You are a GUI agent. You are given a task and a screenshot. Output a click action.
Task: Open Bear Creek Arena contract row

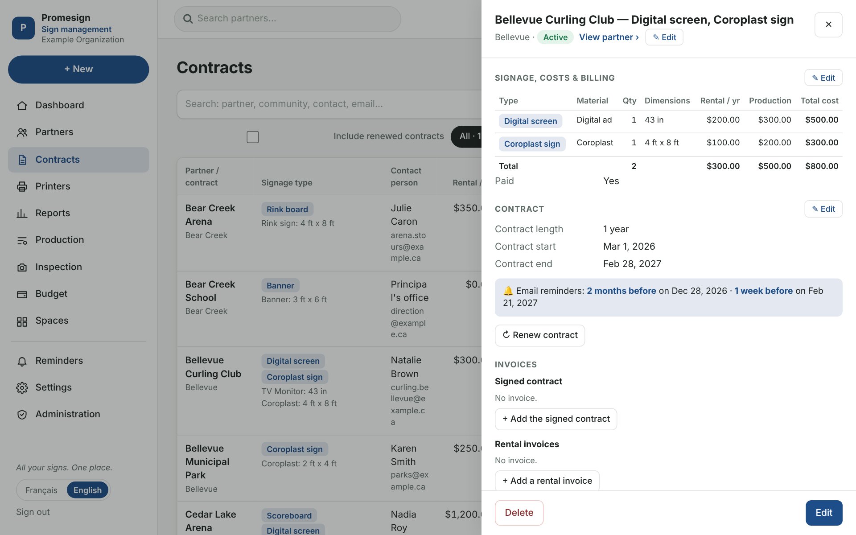tap(329, 233)
